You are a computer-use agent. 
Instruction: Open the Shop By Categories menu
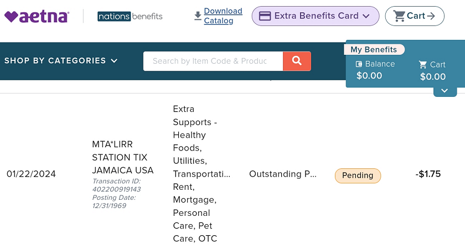(61, 61)
